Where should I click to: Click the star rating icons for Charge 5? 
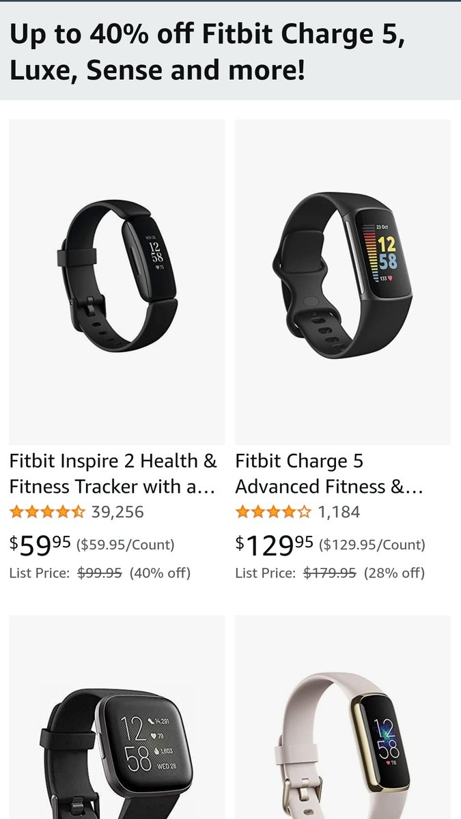click(x=273, y=512)
